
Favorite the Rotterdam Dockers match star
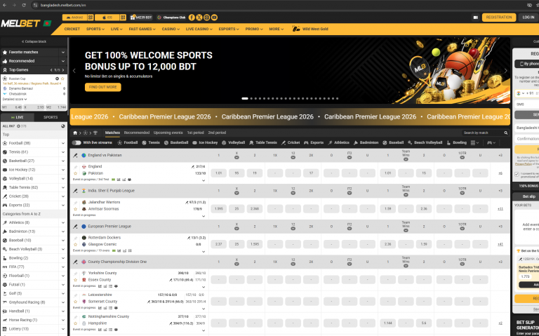[75, 244]
